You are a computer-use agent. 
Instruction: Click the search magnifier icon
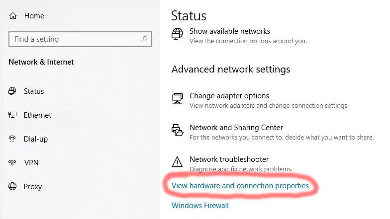[144, 39]
